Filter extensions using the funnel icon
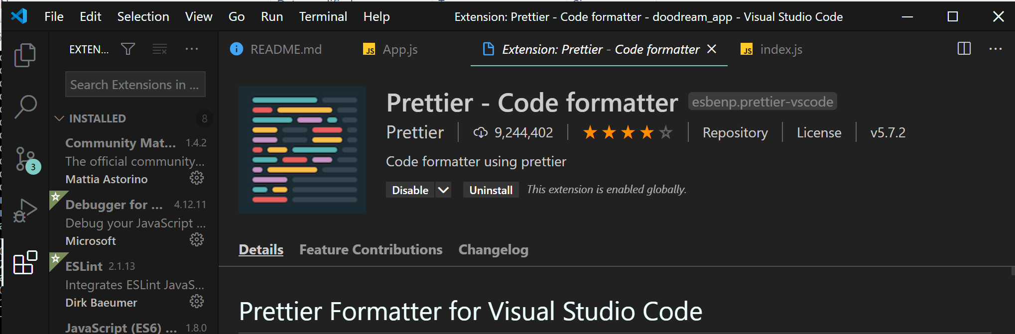This screenshot has height=334, width=1015. pyautogui.click(x=128, y=49)
